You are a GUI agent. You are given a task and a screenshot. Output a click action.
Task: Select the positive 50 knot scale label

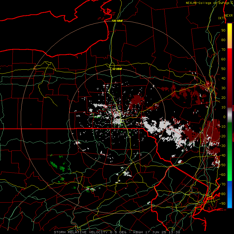click(223, 69)
